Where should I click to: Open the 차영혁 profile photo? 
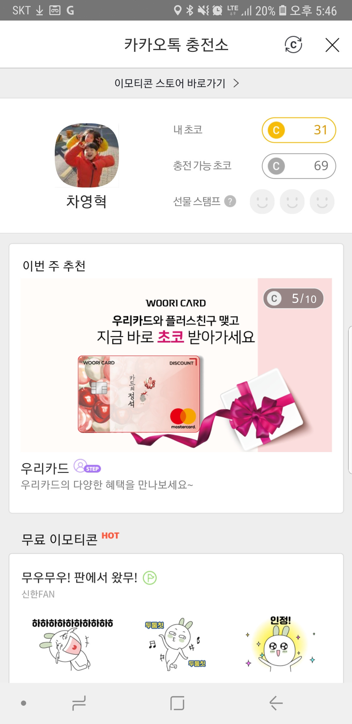point(87,155)
